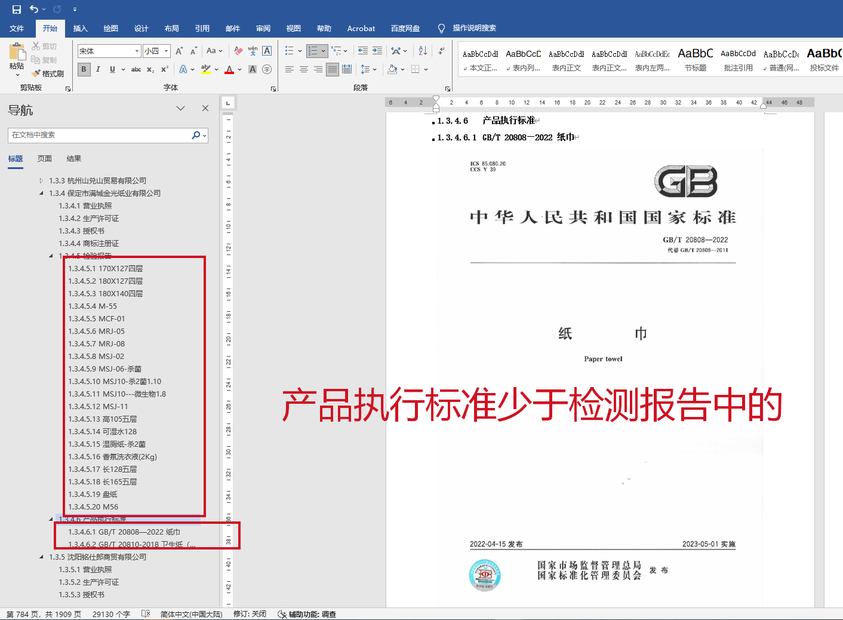Switch to the 布局 (Layout) ribbon tab
This screenshot has height=620, width=843.
(172, 28)
